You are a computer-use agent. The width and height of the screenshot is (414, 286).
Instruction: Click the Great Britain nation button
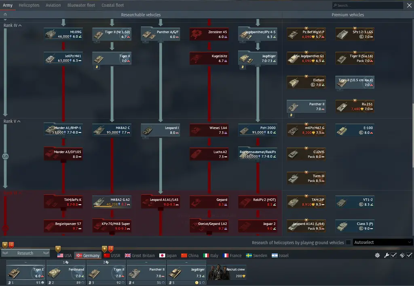139,256
